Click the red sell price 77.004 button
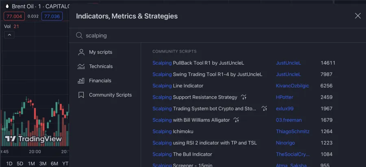The width and height of the screenshot is (366, 167). click(14, 16)
